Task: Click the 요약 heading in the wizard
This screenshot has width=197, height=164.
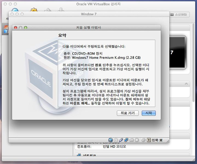Action: [62, 35]
